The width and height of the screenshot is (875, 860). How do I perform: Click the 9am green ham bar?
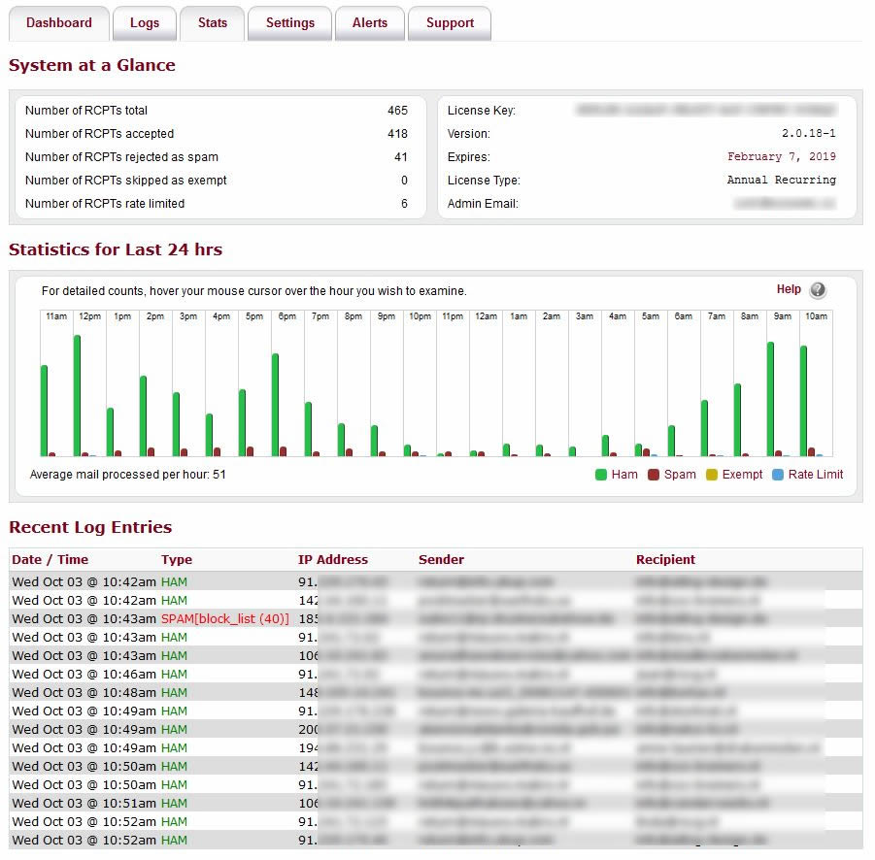[771, 399]
